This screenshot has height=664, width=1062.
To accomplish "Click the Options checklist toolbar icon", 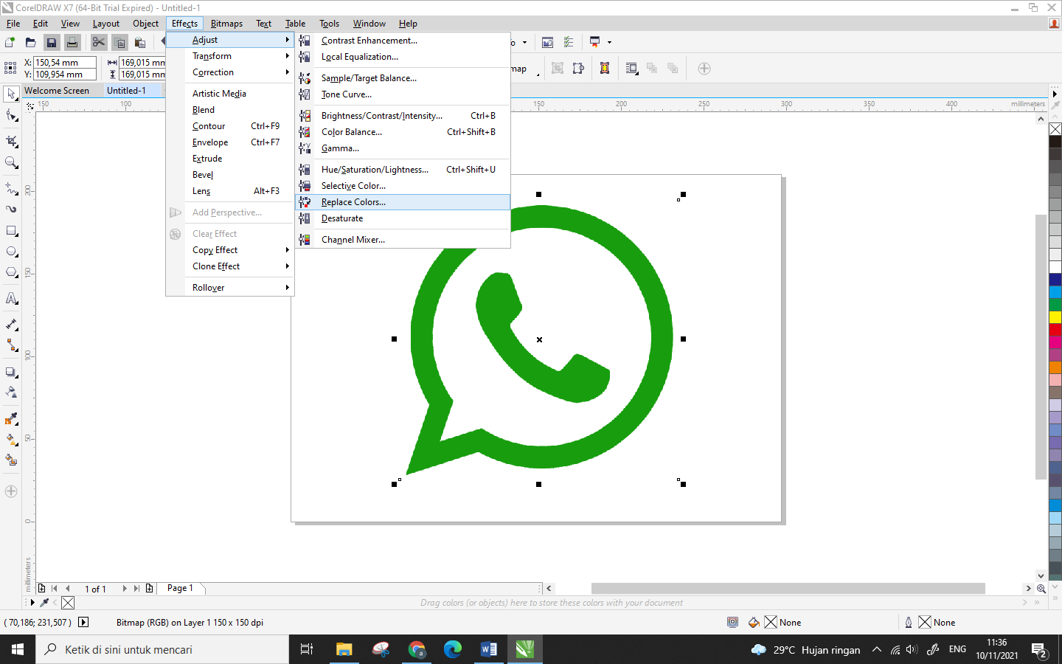I will (569, 43).
